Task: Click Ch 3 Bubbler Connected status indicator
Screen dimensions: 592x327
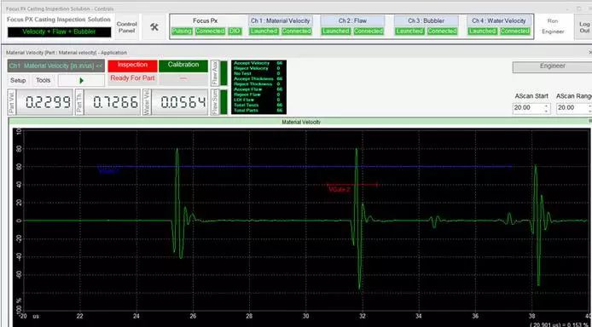Action: click(442, 32)
